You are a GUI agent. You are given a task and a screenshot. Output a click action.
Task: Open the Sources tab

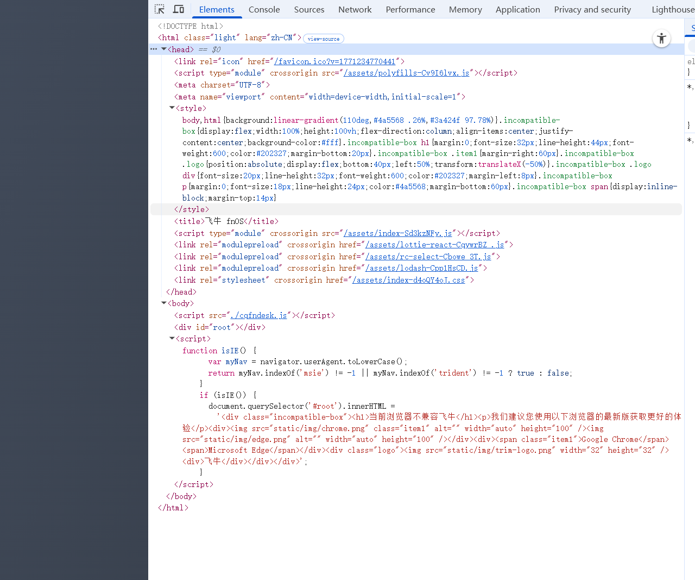[x=309, y=9]
